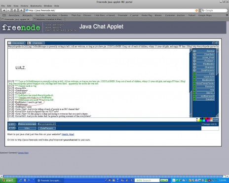Click the freenode logo
This screenshot has height=183, width=229.
click(21, 28)
